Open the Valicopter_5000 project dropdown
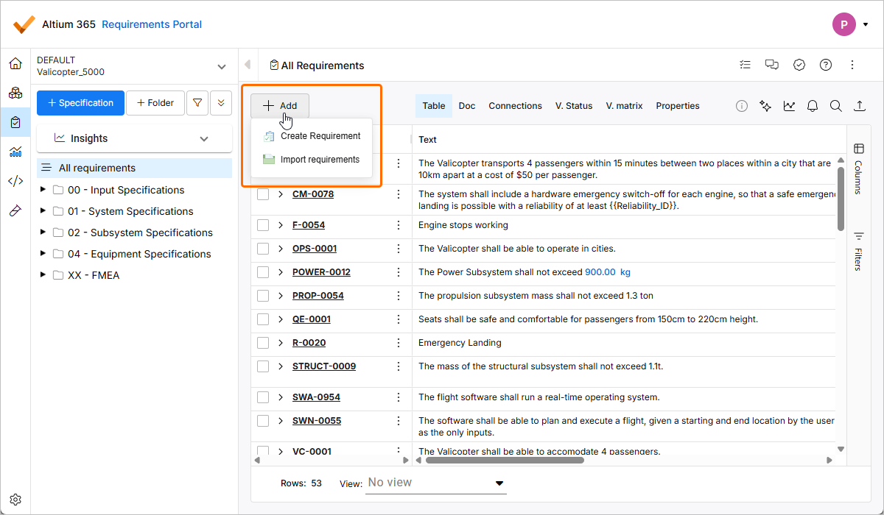Screen dimensions: 884x515 (133, 66)
